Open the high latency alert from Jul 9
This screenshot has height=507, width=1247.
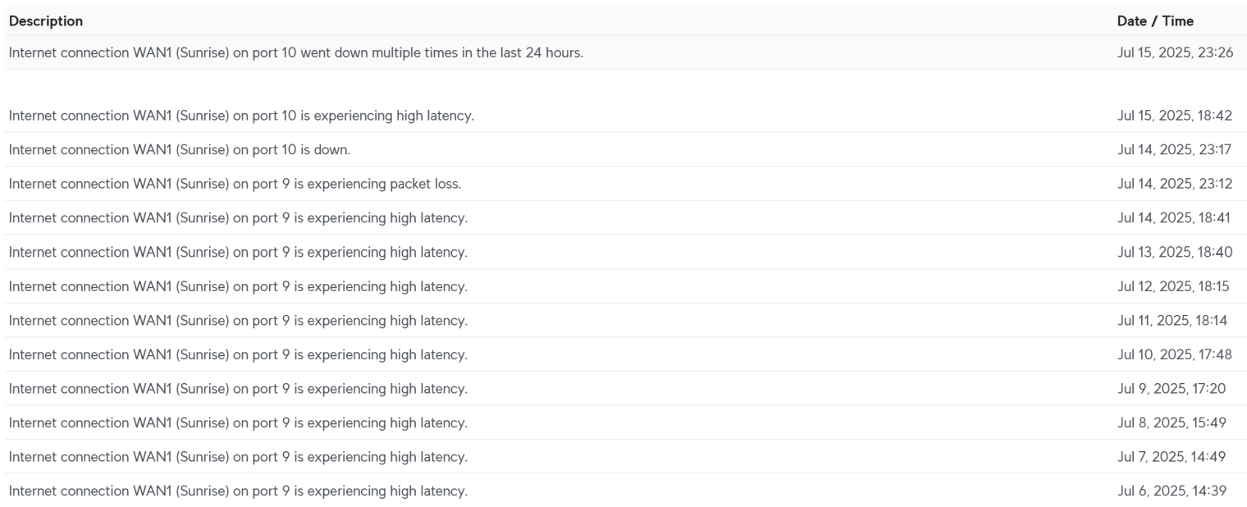pyautogui.click(x=238, y=389)
